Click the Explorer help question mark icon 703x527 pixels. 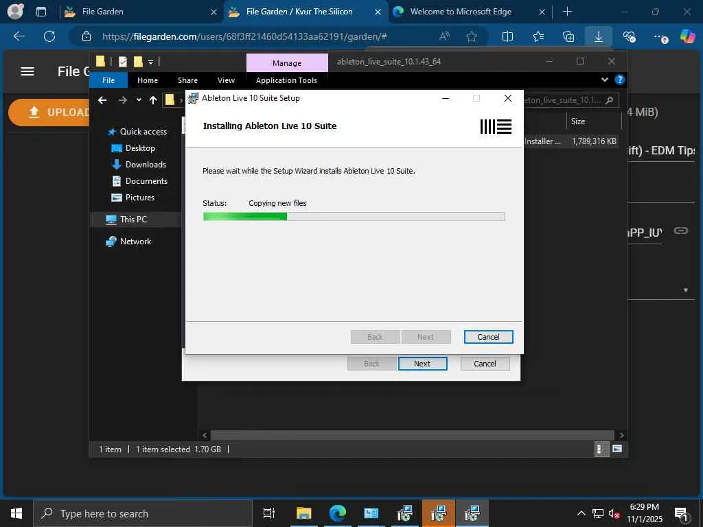click(620, 80)
